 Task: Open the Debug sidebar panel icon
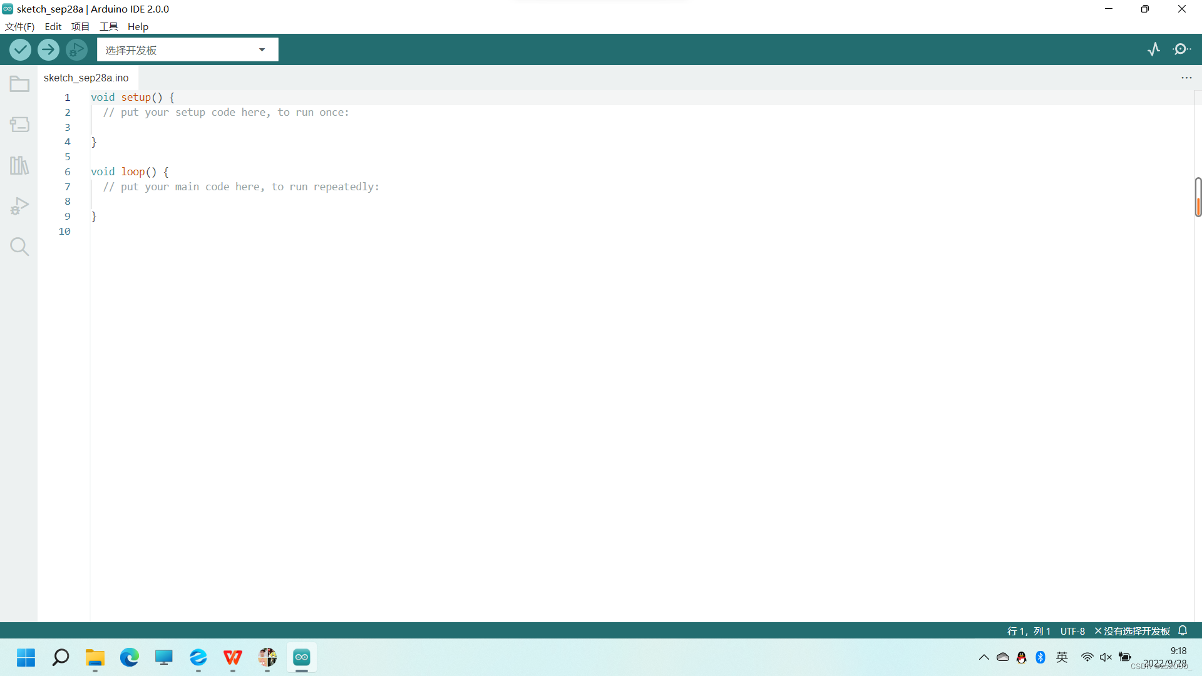pos(19,206)
